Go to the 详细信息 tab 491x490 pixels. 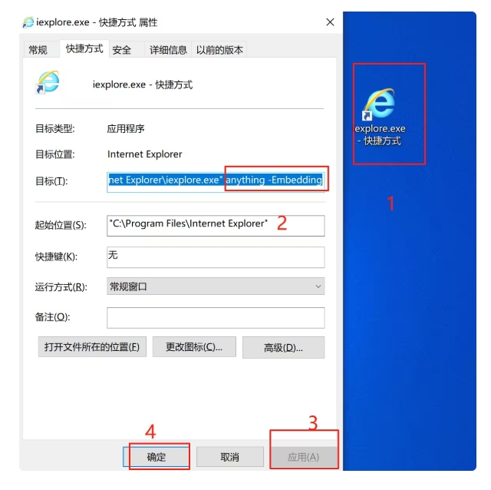point(168,50)
